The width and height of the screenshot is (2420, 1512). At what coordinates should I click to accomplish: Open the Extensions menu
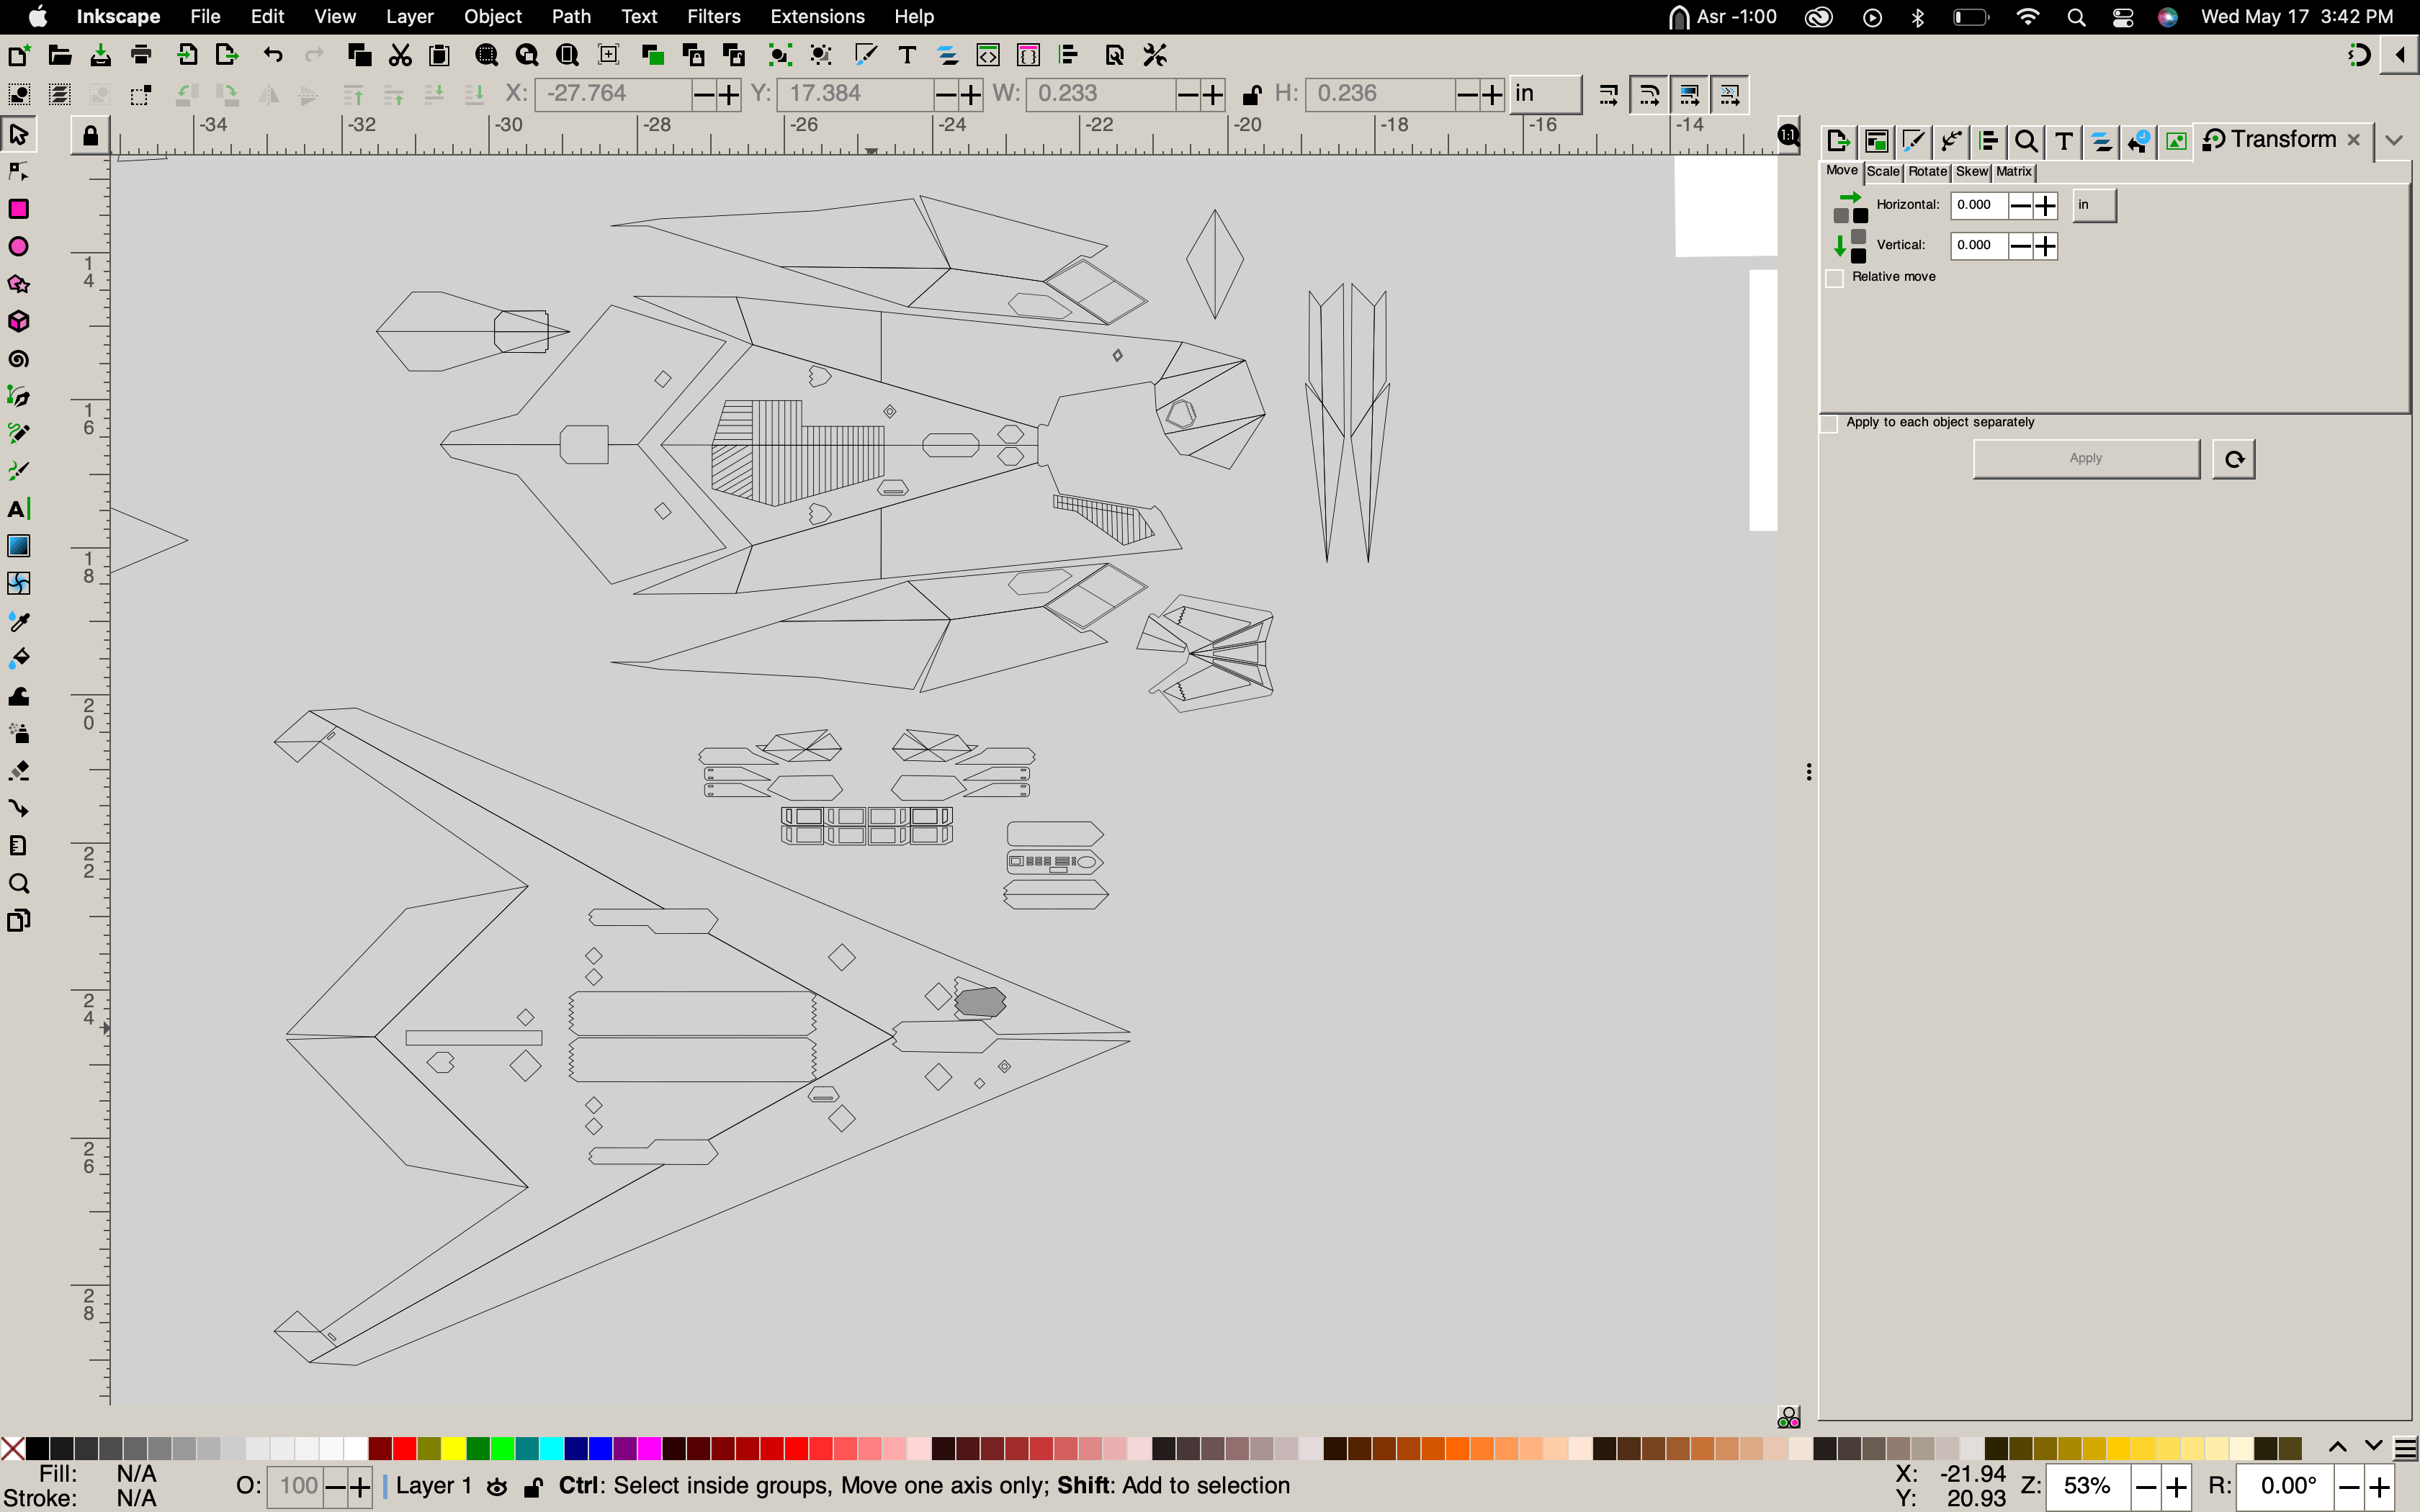pyautogui.click(x=817, y=16)
